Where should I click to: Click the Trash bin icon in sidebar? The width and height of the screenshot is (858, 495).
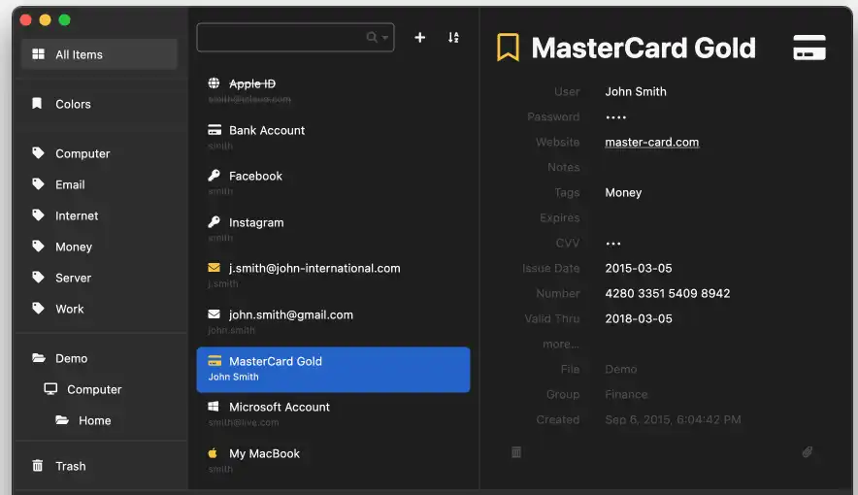click(37, 466)
